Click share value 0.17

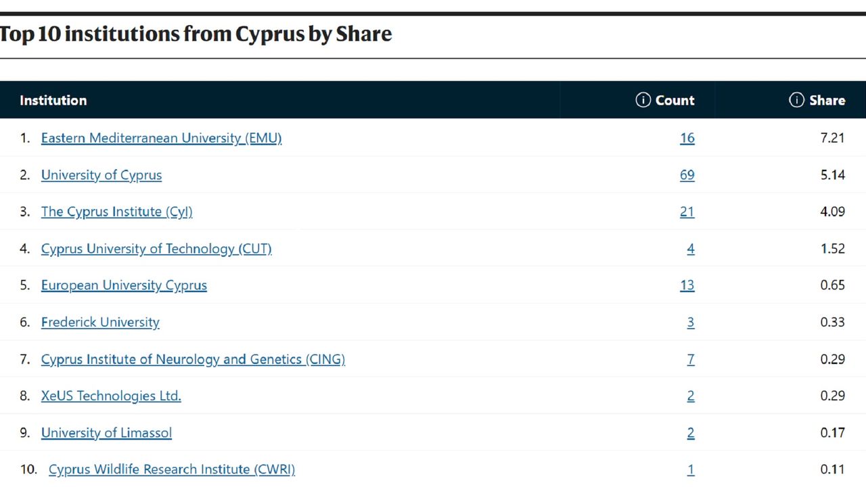coord(833,432)
